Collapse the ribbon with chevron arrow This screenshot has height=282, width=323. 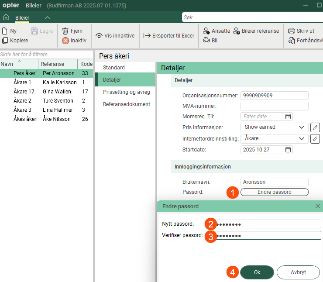coord(48,17)
